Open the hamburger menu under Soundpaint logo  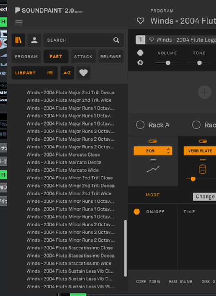point(19,23)
